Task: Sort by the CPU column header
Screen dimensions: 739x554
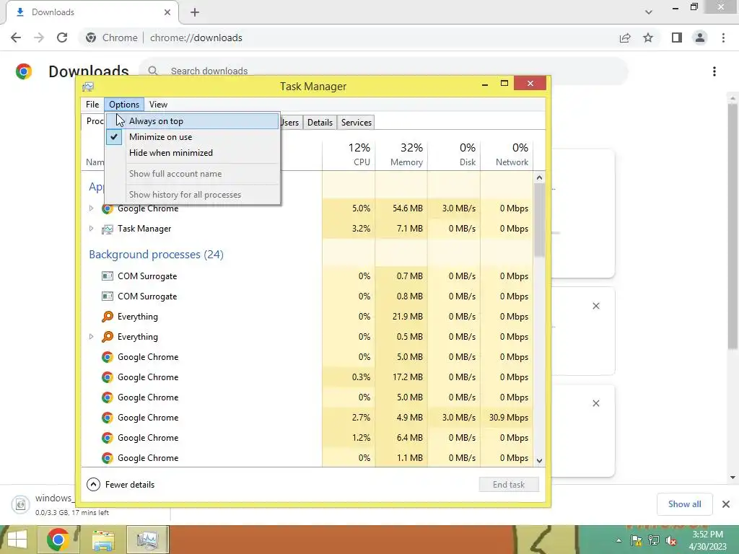Action: click(349, 154)
